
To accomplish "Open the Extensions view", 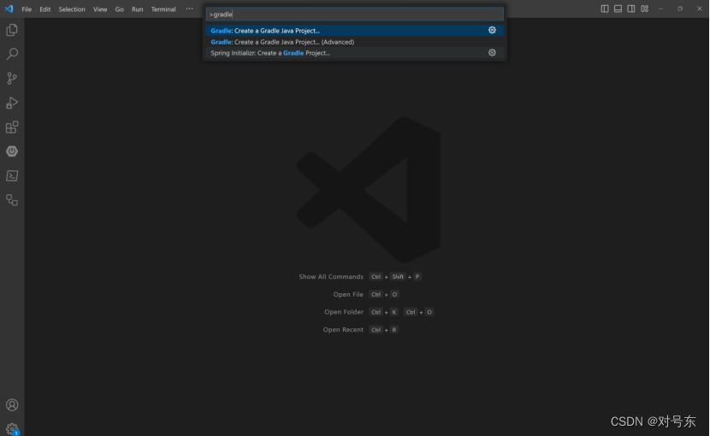I will tap(12, 127).
